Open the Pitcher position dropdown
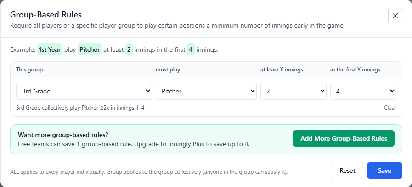The image size is (412, 187). click(206, 91)
